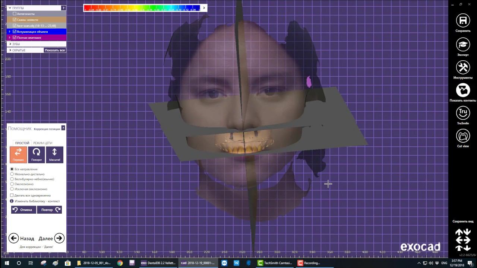
Task: Open the Windows Start menu
Action: click(7, 263)
